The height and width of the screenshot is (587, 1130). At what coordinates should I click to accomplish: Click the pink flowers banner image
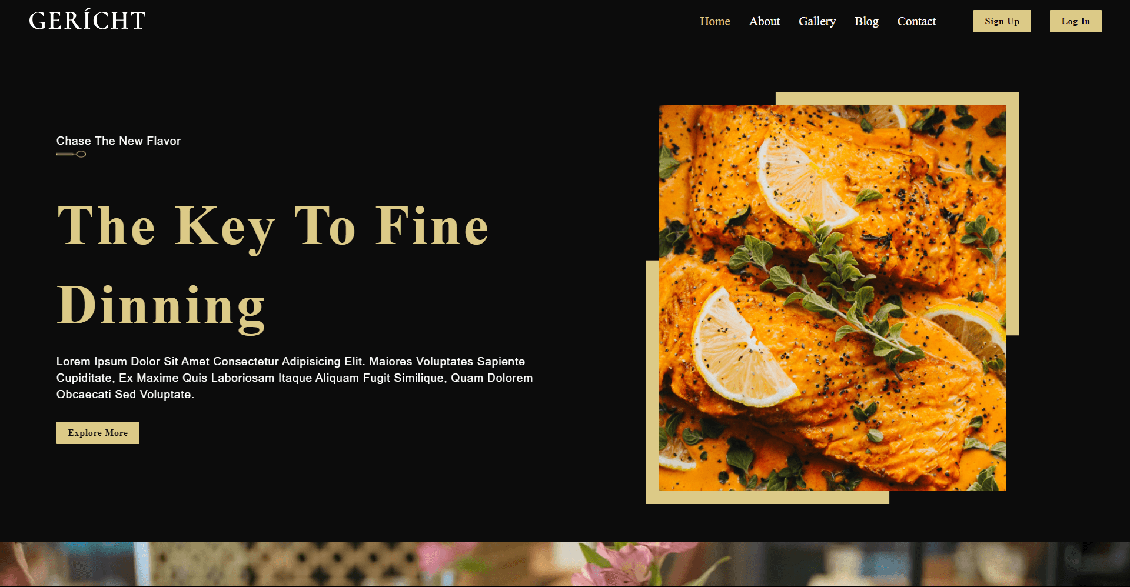[565, 564]
